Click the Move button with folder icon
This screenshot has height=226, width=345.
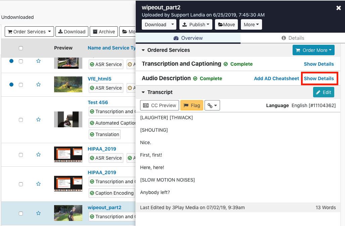(x=226, y=24)
